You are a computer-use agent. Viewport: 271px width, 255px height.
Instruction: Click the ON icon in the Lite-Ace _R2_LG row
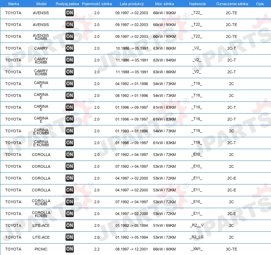[70, 237]
